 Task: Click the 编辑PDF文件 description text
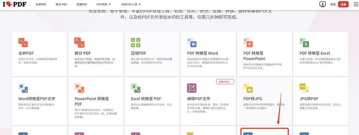[x=208, y=108]
